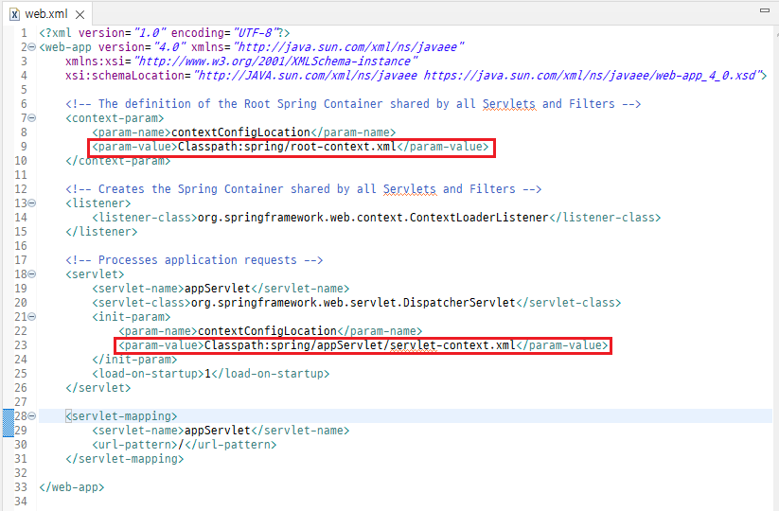The image size is (779, 511).
Task: Click the servlet-context.xml param value
Action: click(361, 345)
